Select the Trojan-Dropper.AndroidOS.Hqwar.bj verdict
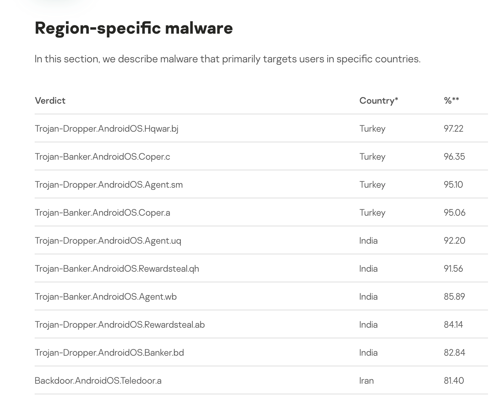 (x=106, y=129)
